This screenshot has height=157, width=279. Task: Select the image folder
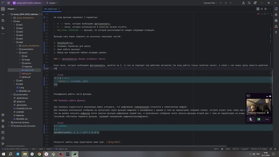pos(26,60)
